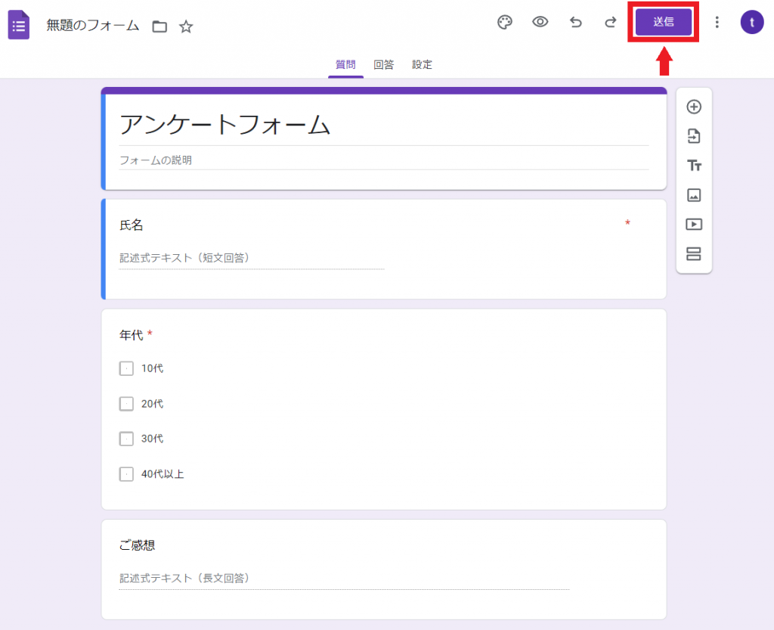
Task: Add a question with plus icon
Action: pyautogui.click(x=694, y=107)
